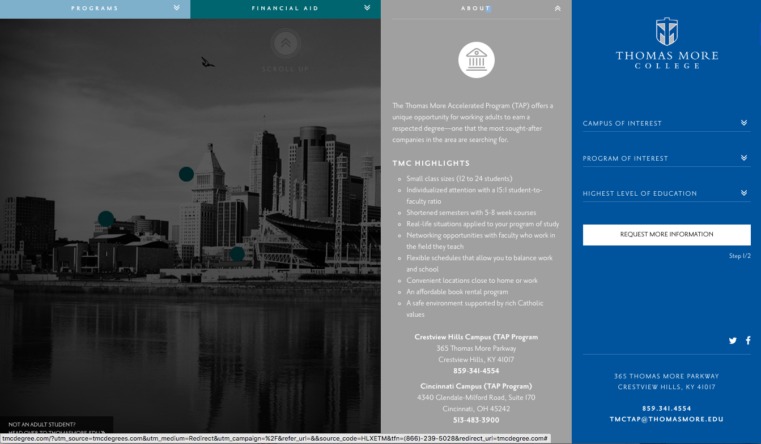This screenshot has width=761, height=444.
Task: Click the Scroll Up label text
Action: [286, 69]
